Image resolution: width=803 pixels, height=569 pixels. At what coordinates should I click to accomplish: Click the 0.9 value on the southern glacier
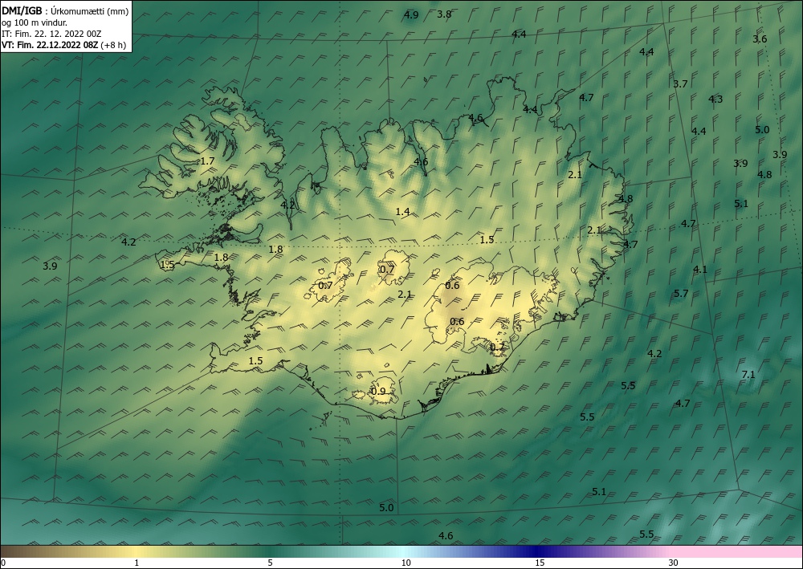(378, 392)
